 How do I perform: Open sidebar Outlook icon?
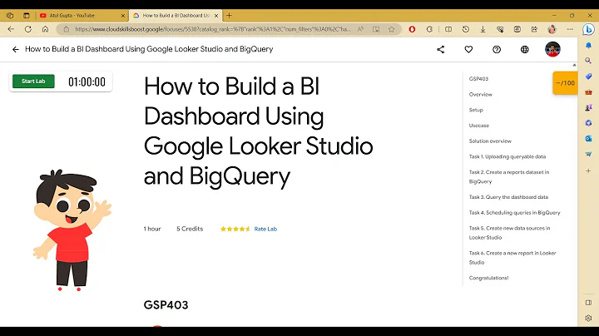pos(588,139)
